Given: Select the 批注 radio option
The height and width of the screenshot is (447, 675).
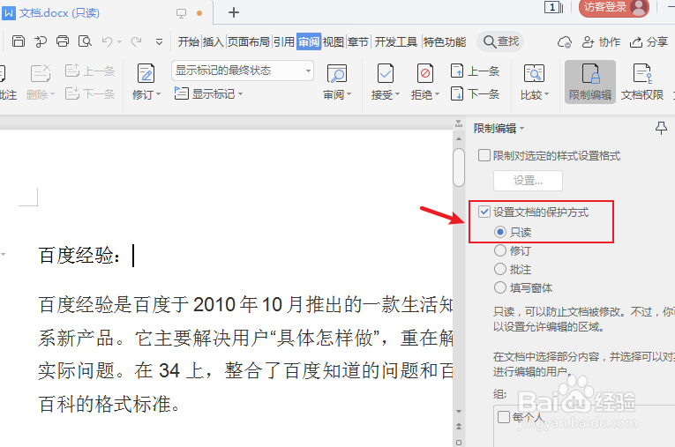Looking at the screenshot, I should pos(499,269).
